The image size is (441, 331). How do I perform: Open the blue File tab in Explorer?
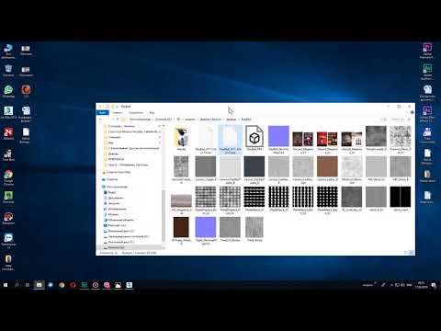point(102,113)
